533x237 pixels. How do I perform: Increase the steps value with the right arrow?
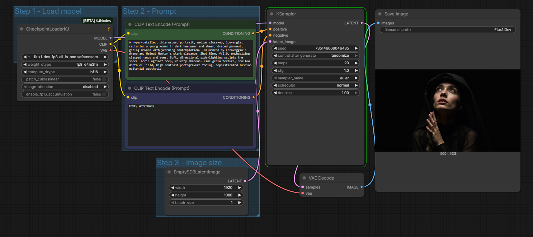click(x=356, y=63)
